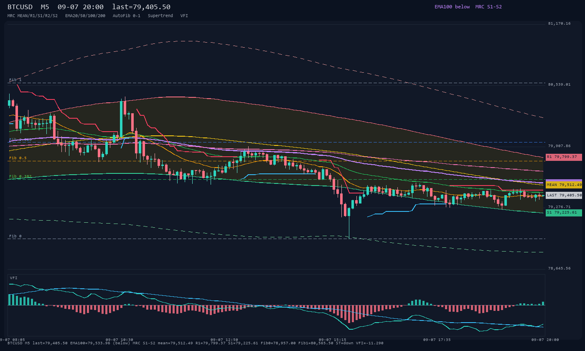The height and width of the screenshot is (351, 585).
Task: Click the '79,276.71' price axis label
Action: pyautogui.click(x=559, y=207)
